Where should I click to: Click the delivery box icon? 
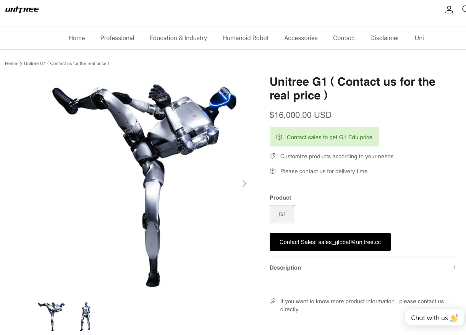[273, 171]
